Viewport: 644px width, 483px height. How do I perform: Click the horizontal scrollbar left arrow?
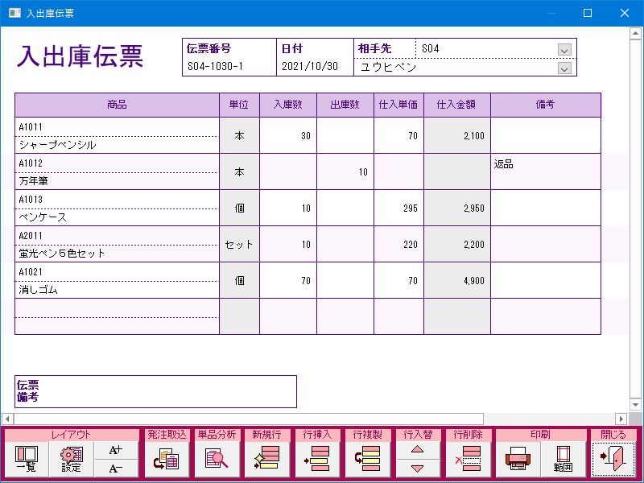[7, 419]
